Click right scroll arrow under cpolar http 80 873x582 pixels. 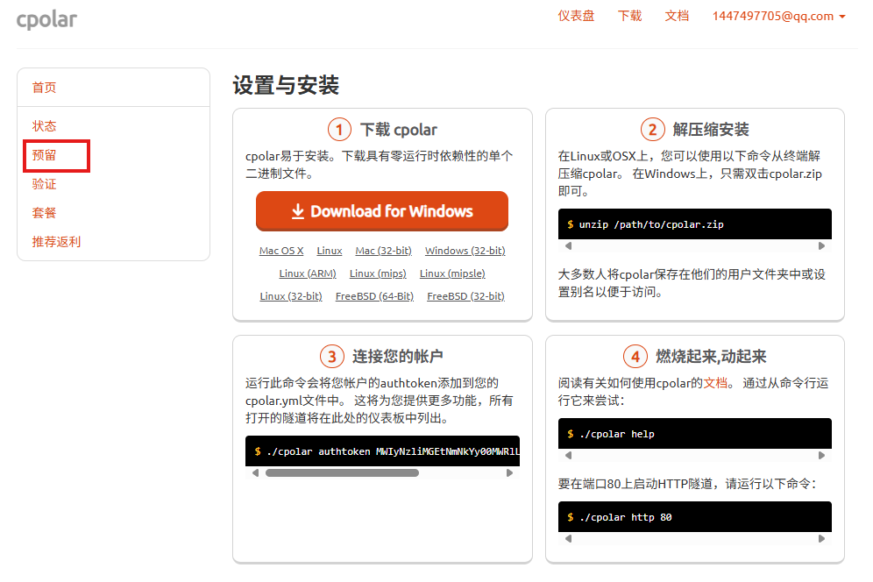pyautogui.click(x=821, y=538)
